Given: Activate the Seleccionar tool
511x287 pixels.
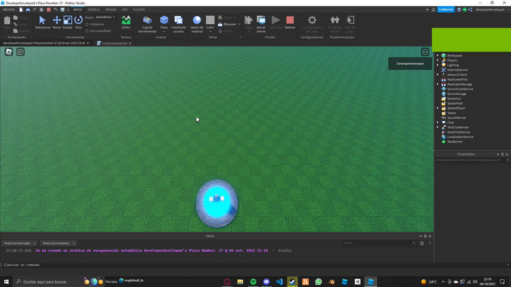Looking at the screenshot, I should tap(43, 23).
